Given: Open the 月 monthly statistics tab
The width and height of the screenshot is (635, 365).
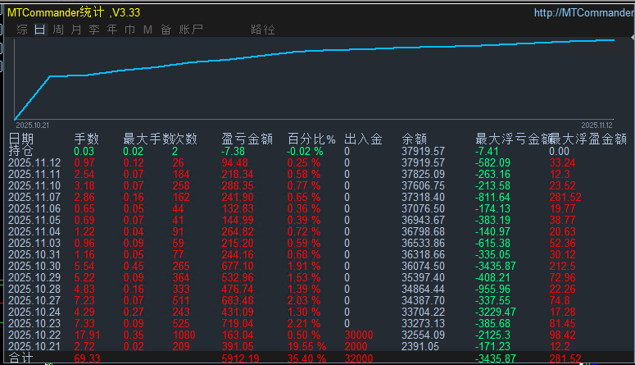Looking at the screenshot, I should [x=76, y=30].
